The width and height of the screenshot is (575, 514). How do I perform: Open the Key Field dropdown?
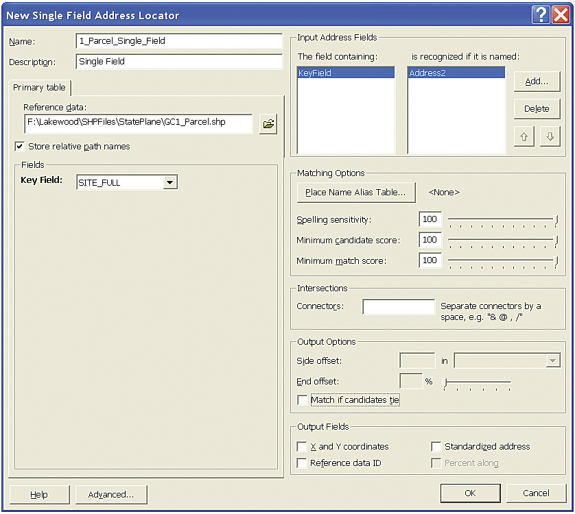pos(171,183)
